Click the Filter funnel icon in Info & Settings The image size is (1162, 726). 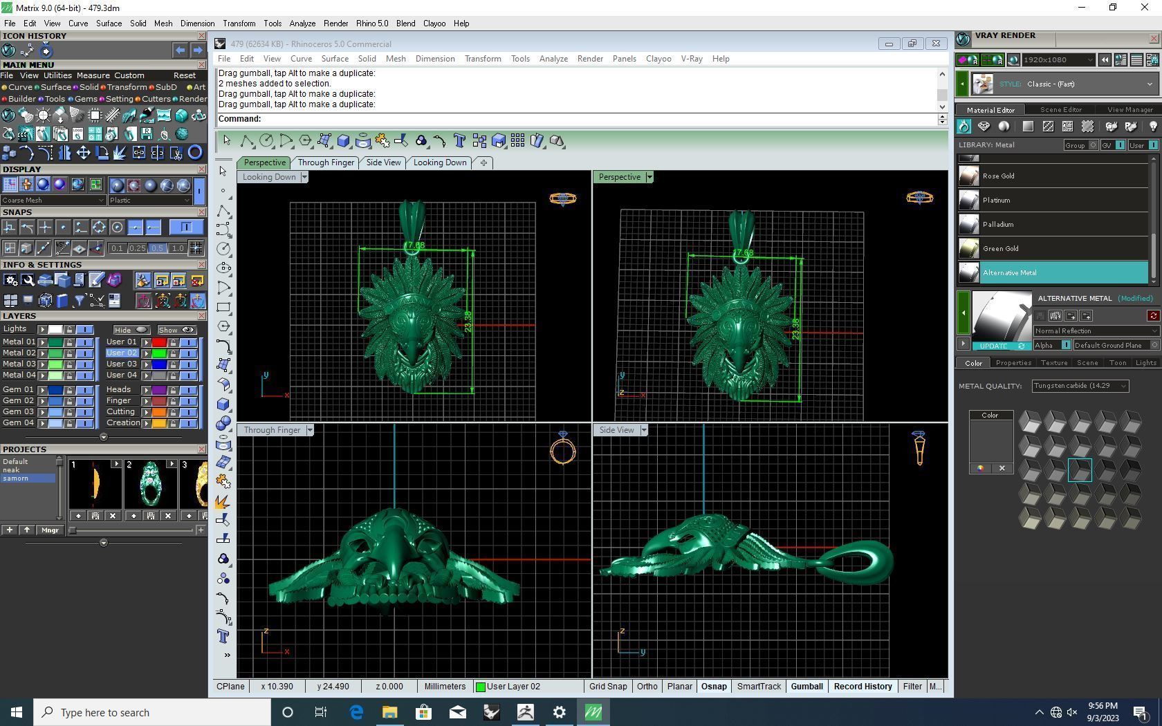(80, 301)
